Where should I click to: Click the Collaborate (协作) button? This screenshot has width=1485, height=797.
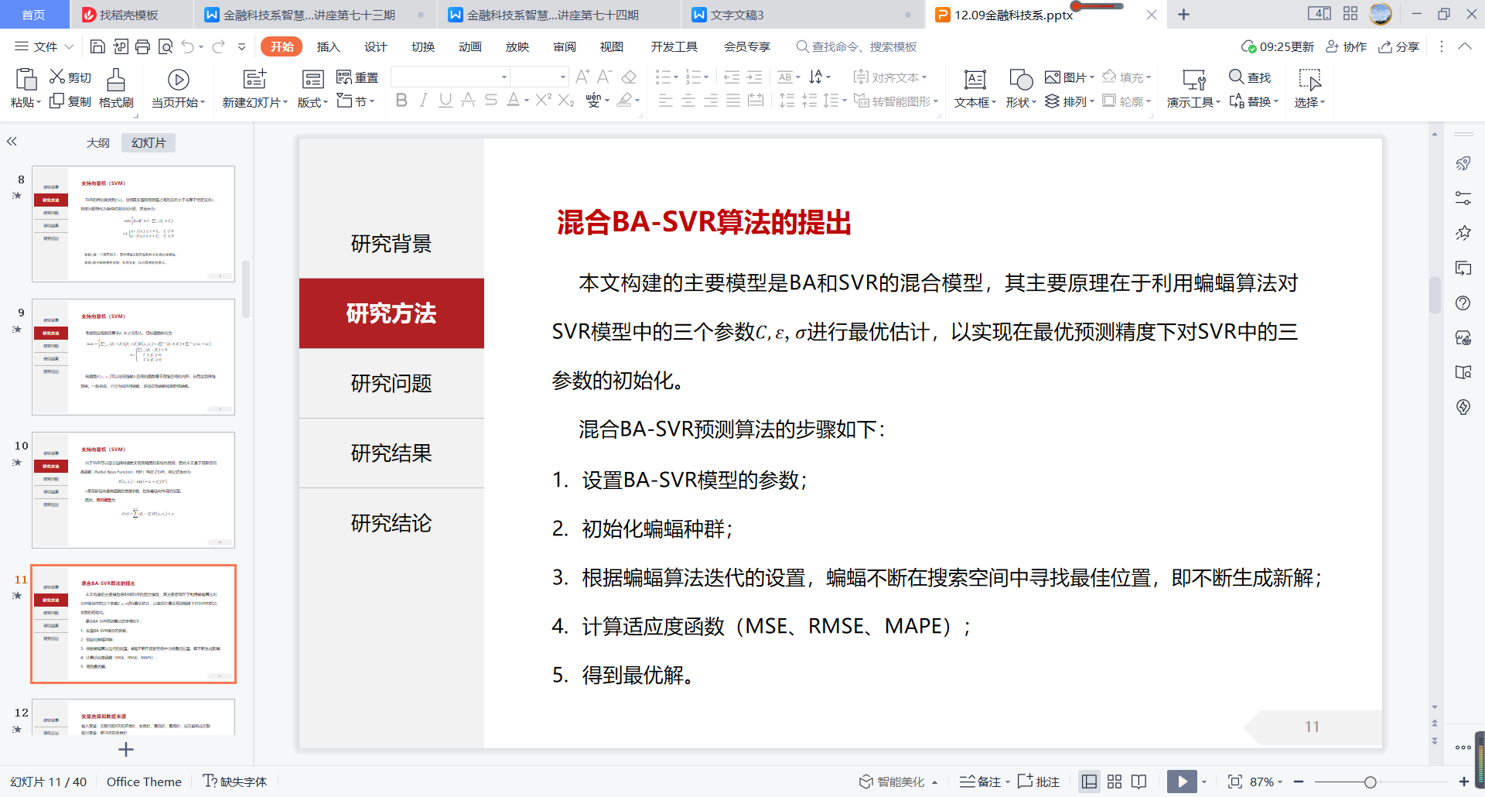[x=1347, y=47]
